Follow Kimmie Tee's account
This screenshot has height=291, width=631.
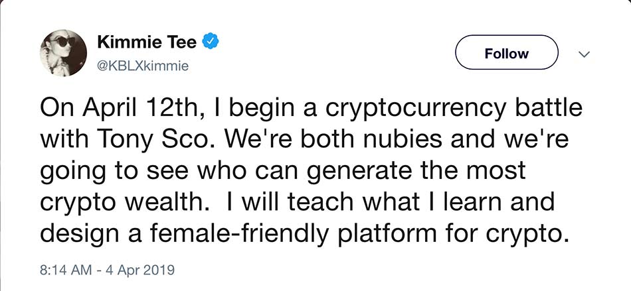507,52
